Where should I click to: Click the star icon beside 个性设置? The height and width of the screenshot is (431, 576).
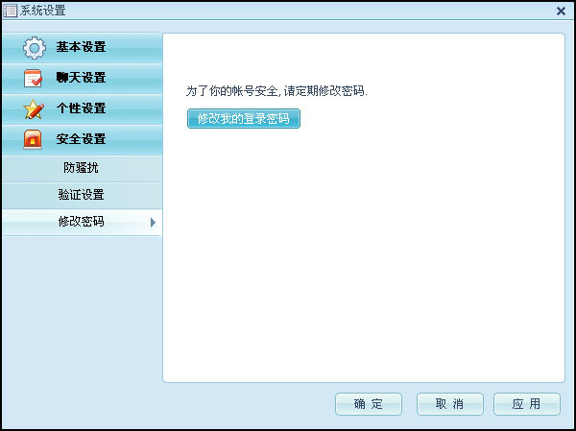click(34, 108)
